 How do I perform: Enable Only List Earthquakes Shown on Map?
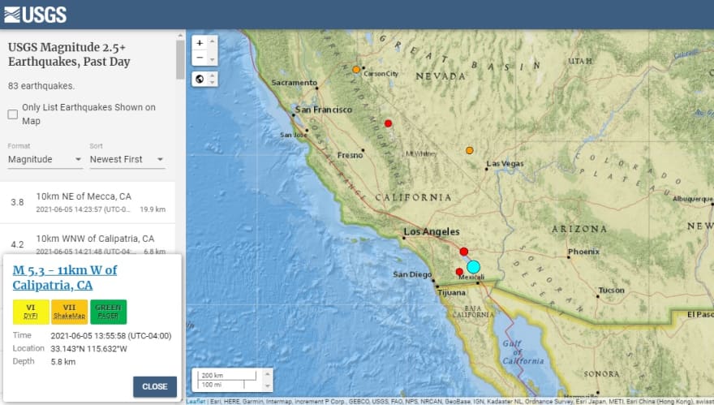tap(13, 114)
